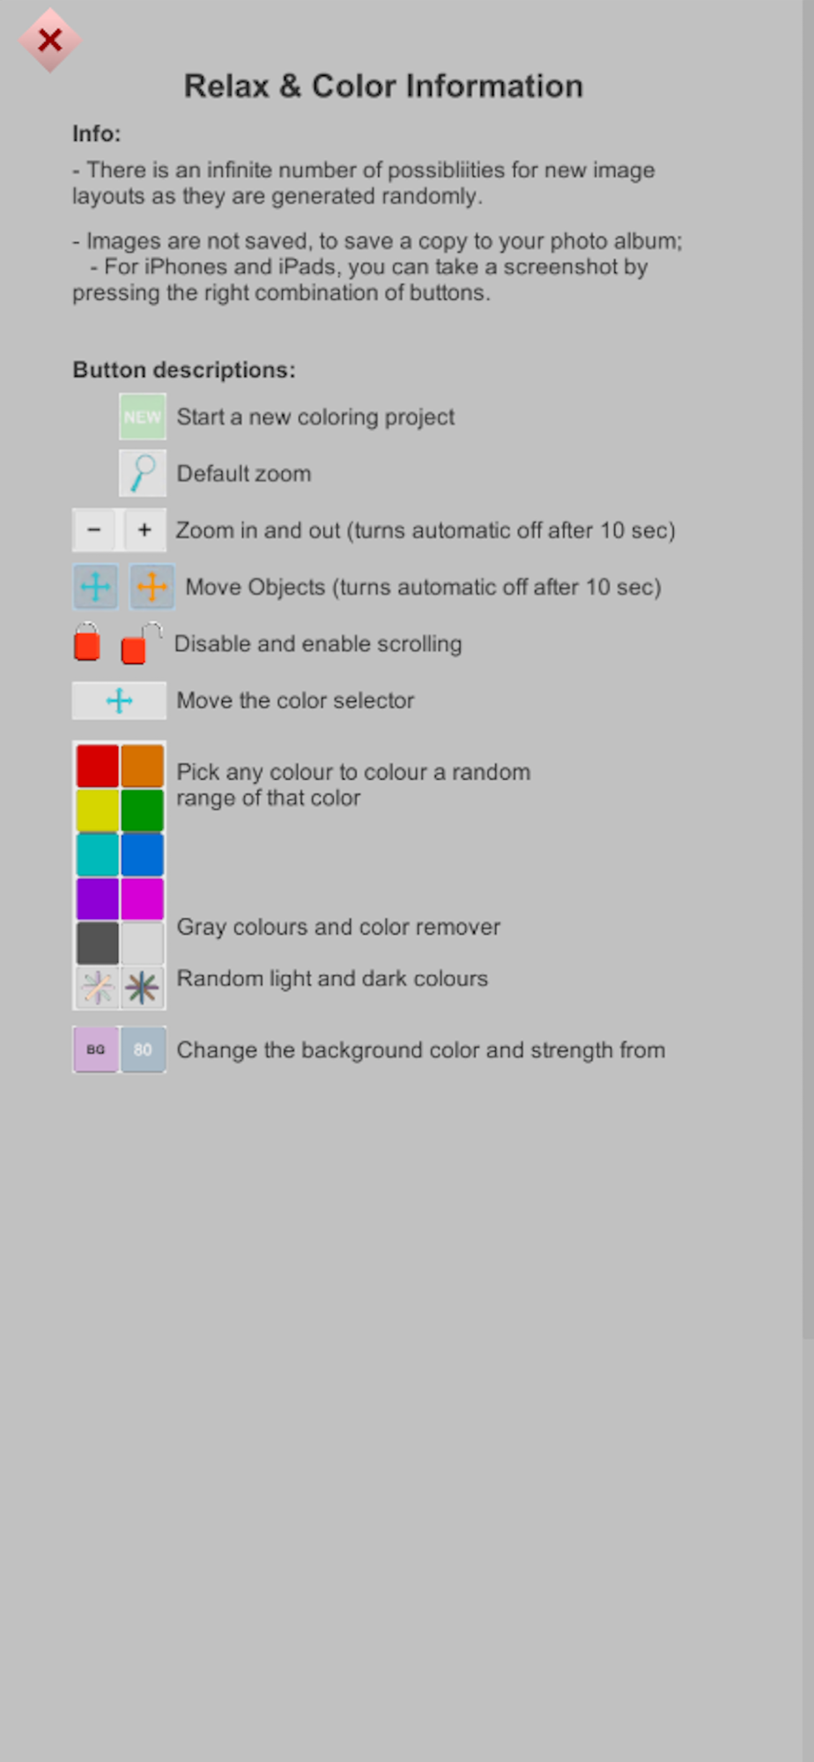Select the default zoom magnifier icon
The height and width of the screenshot is (1762, 814).
[x=142, y=473]
